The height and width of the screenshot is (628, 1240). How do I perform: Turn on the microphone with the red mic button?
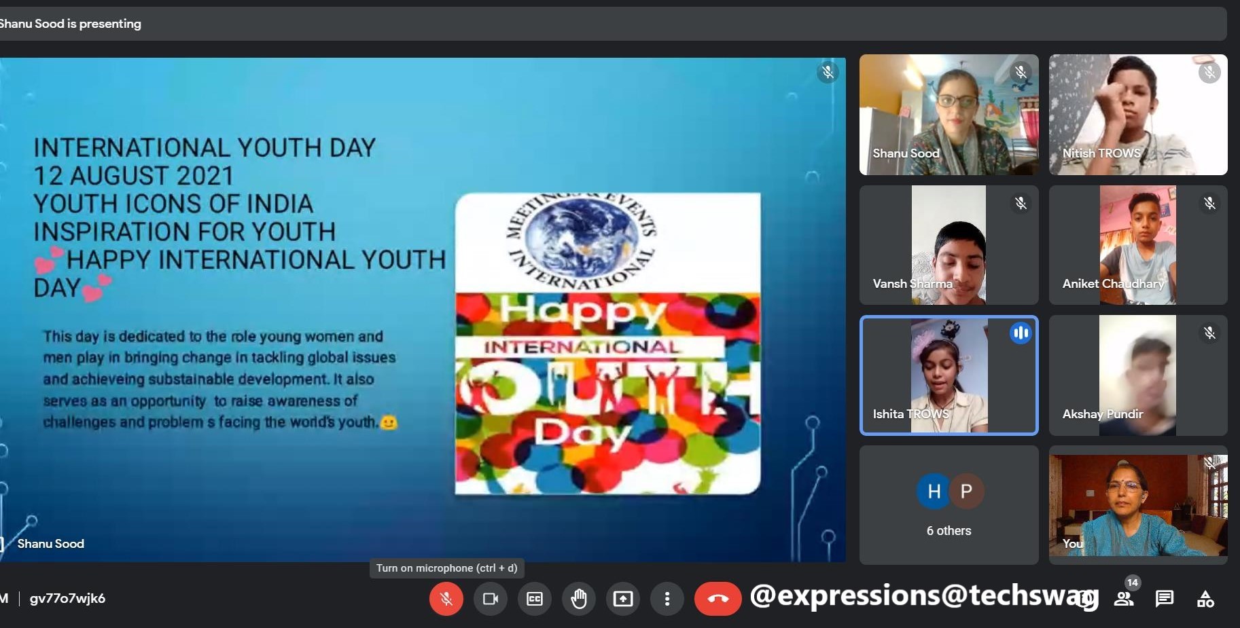(x=446, y=599)
